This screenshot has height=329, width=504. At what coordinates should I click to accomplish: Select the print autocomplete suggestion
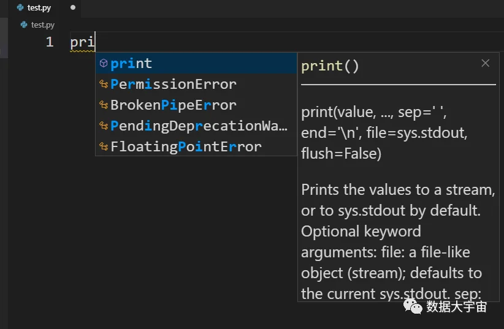196,63
